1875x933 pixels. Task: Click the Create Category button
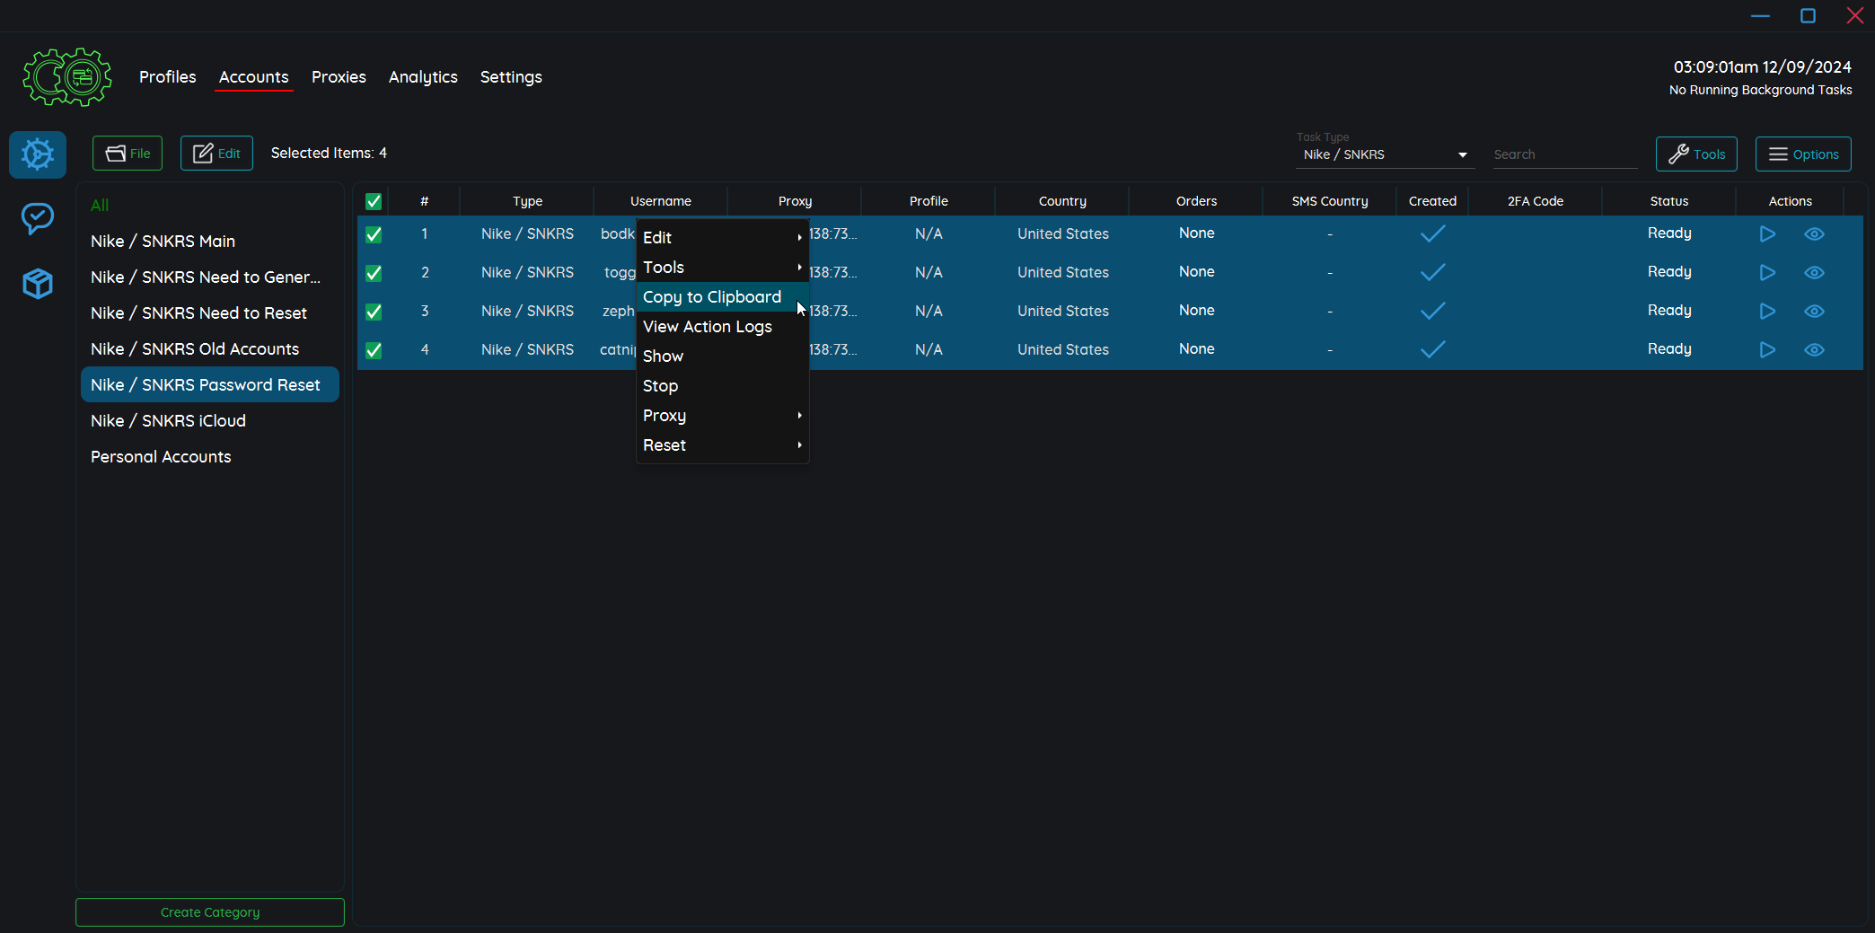click(210, 912)
